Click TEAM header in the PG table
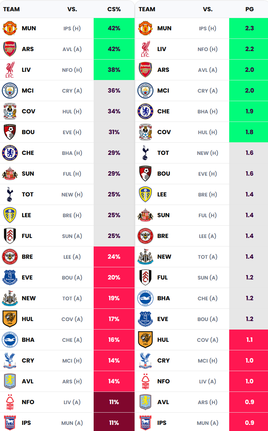The width and height of the screenshot is (268, 431). 147,9
